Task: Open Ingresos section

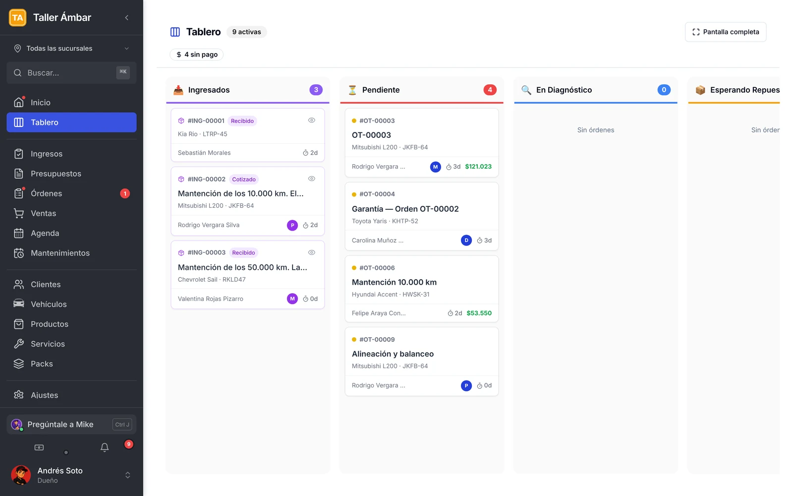Action: (71, 154)
